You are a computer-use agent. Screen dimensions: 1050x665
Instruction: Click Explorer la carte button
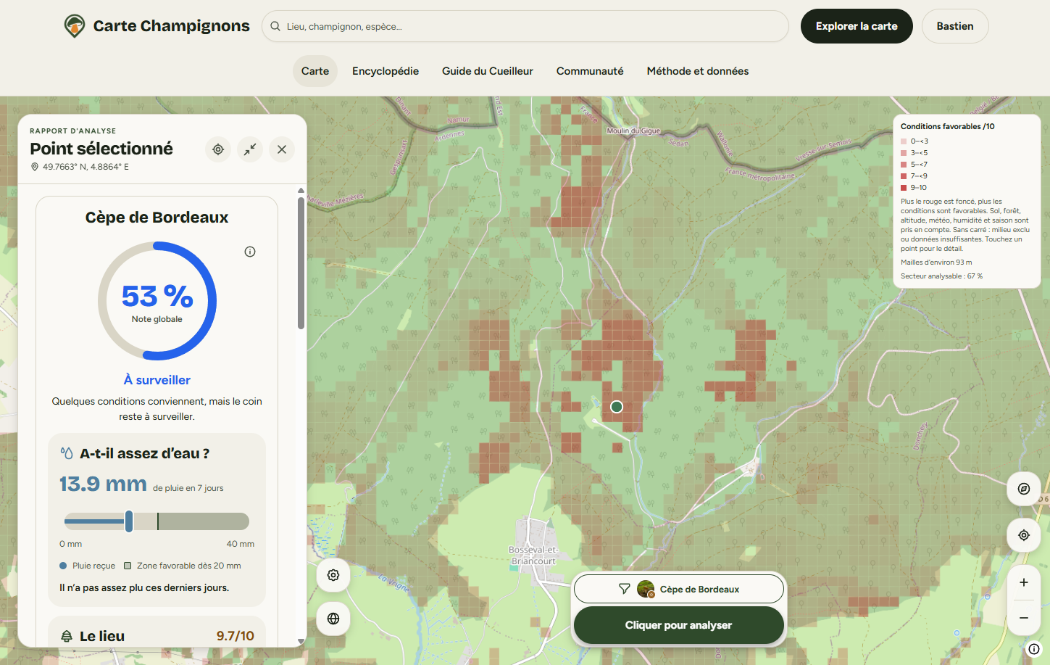pyautogui.click(x=857, y=26)
